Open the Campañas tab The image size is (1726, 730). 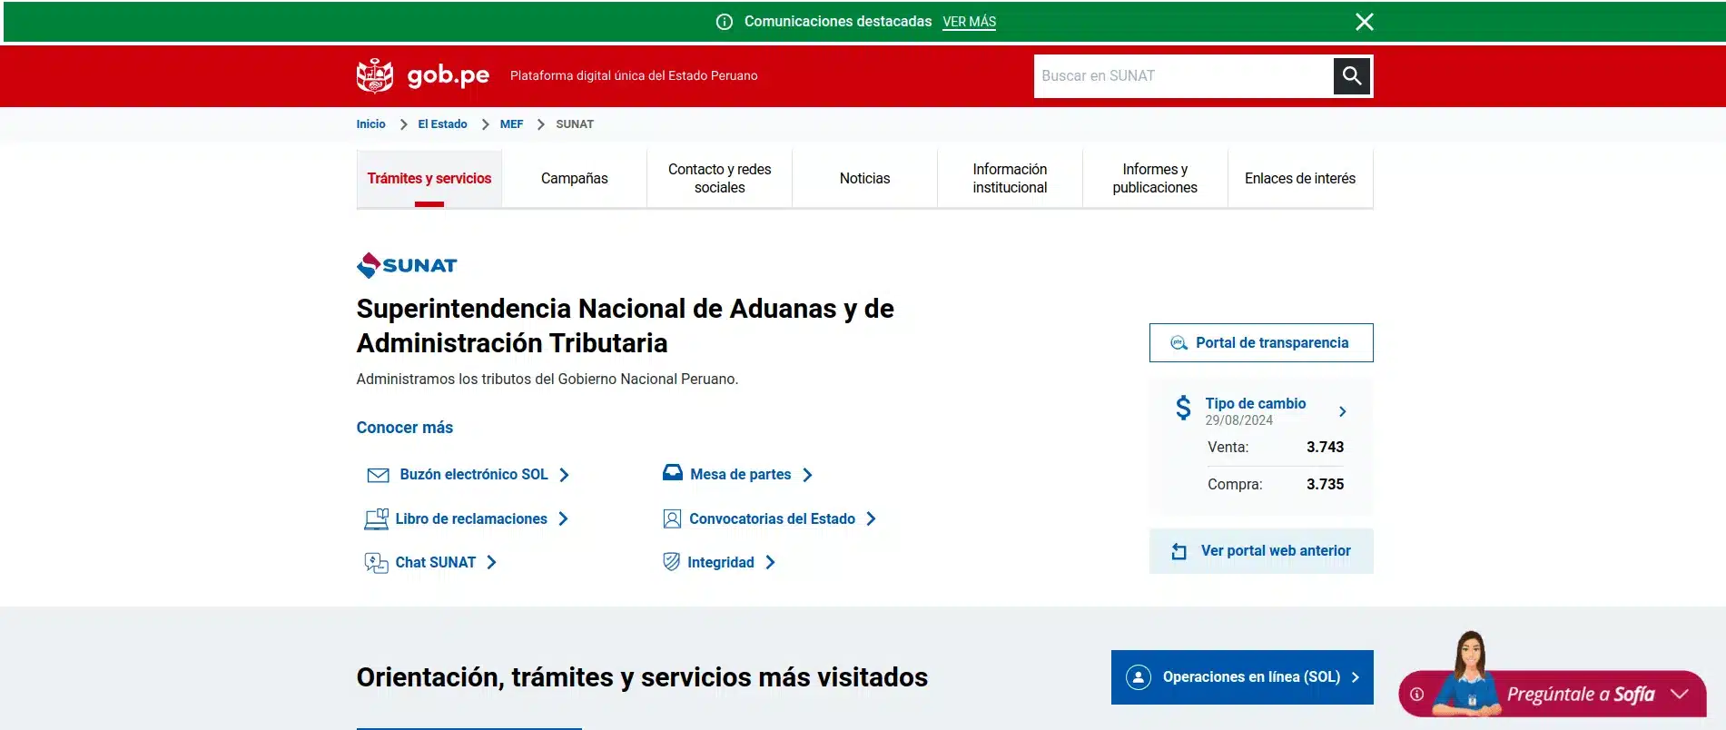tap(575, 179)
